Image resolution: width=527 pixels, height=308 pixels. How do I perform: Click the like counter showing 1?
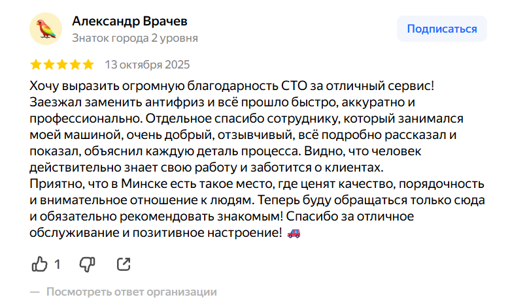[x=58, y=264]
